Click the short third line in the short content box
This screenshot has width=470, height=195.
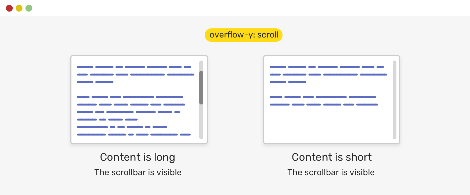click(288, 82)
